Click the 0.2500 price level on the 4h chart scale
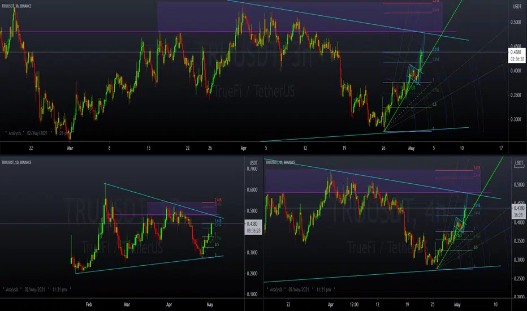The image size is (527, 311). click(519, 278)
